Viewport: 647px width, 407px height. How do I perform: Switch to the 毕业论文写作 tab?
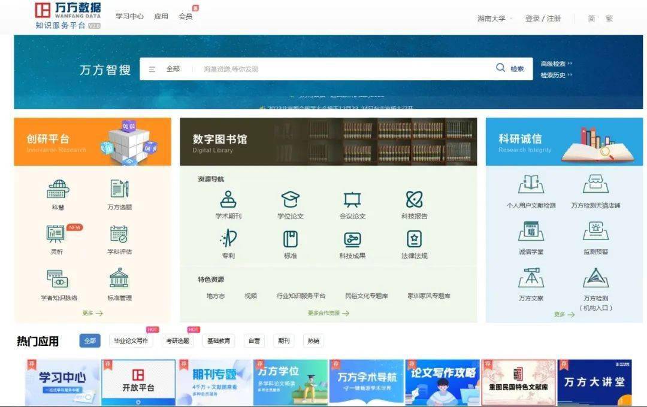point(131,341)
